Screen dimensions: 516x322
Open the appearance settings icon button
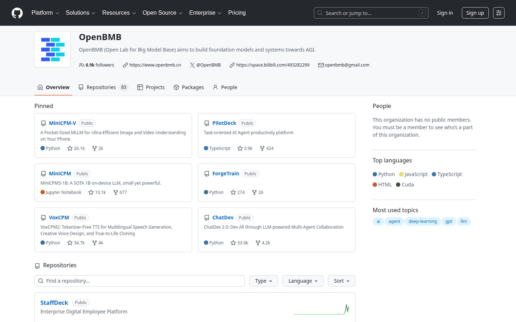[x=499, y=13]
